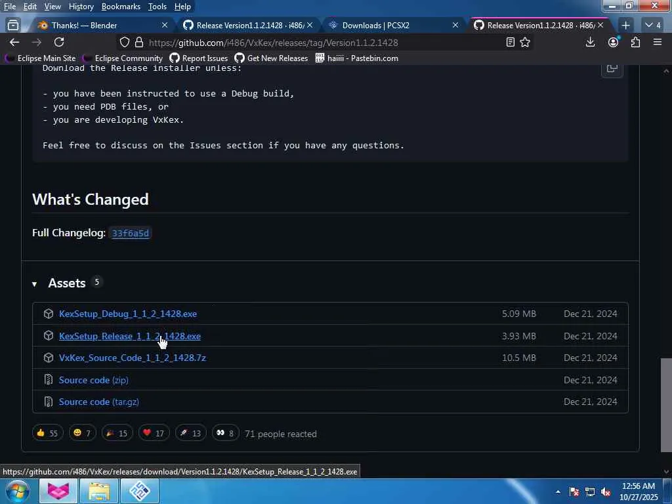View site security lock information
This screenshot has height=504, width=672.
(139, 42)
